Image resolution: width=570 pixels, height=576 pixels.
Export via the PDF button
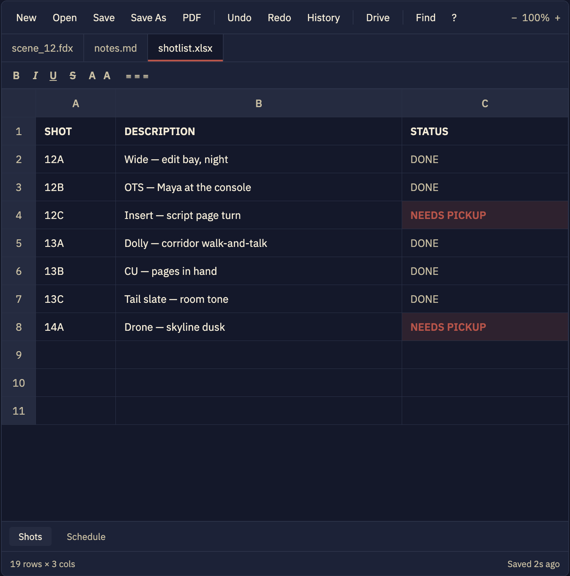192,18
